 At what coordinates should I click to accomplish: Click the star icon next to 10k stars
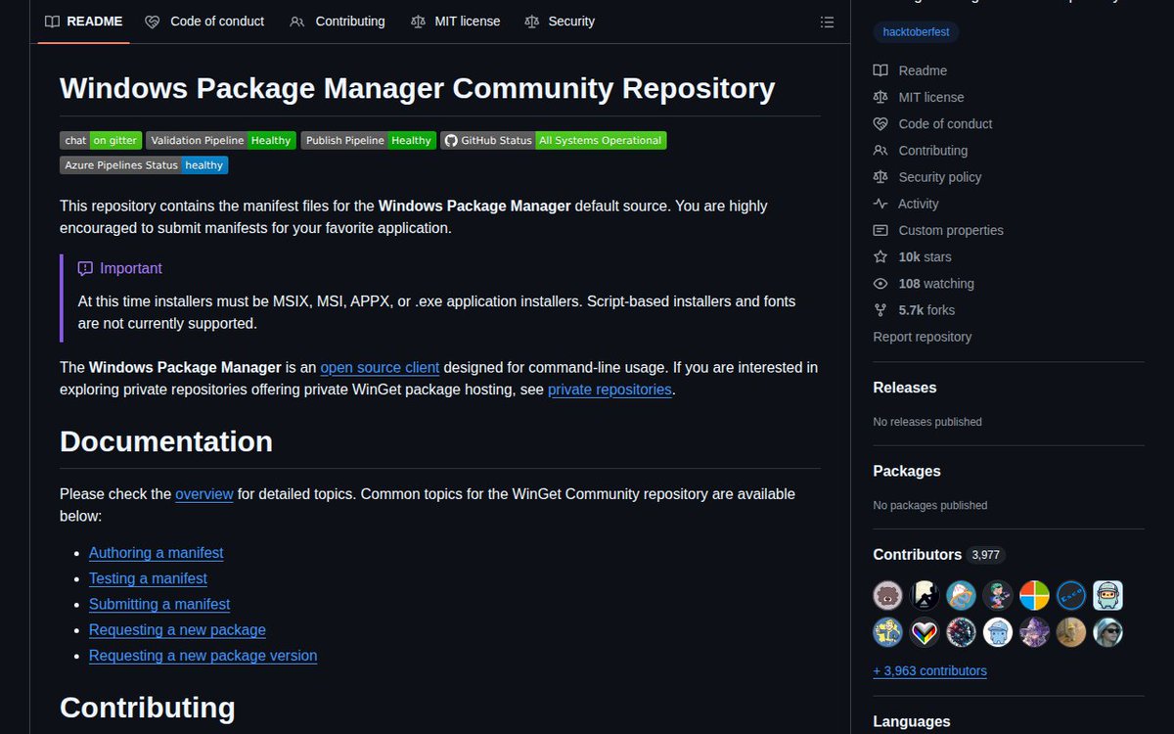tap(881, 256)
